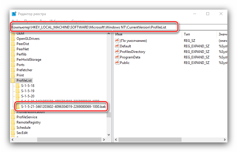Click the string icon of ProfilesDirectory value

point(117,51)
